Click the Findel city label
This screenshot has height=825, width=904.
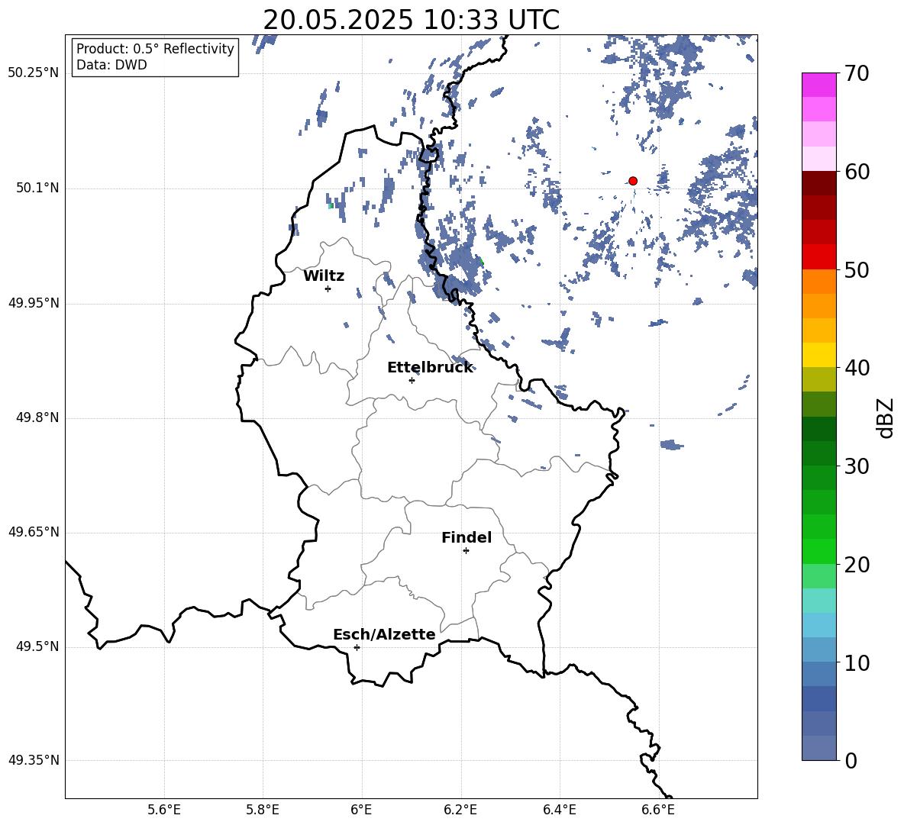click(x=467, y=537)
